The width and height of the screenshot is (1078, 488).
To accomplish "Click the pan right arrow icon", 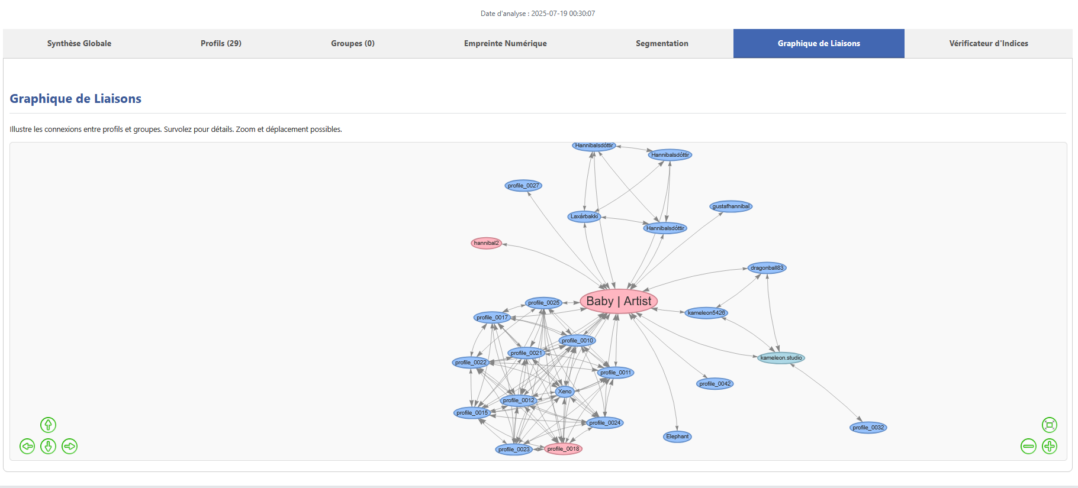I will (69, 446).
